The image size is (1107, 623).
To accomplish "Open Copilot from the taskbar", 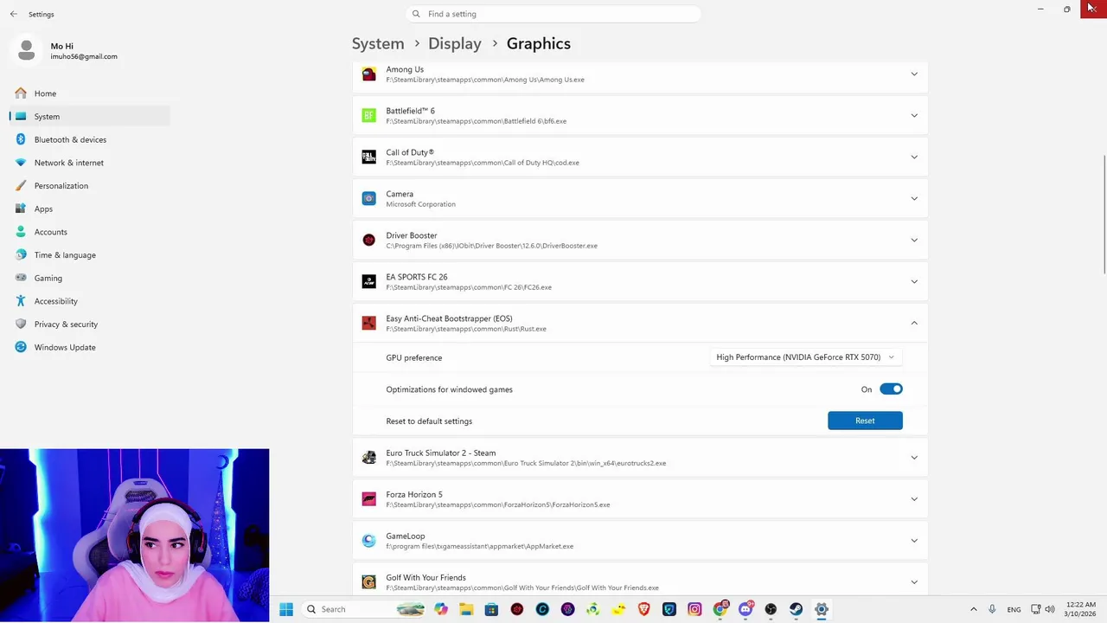I will pos(441,609).
